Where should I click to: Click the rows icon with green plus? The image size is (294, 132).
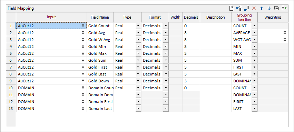[284, 8]
